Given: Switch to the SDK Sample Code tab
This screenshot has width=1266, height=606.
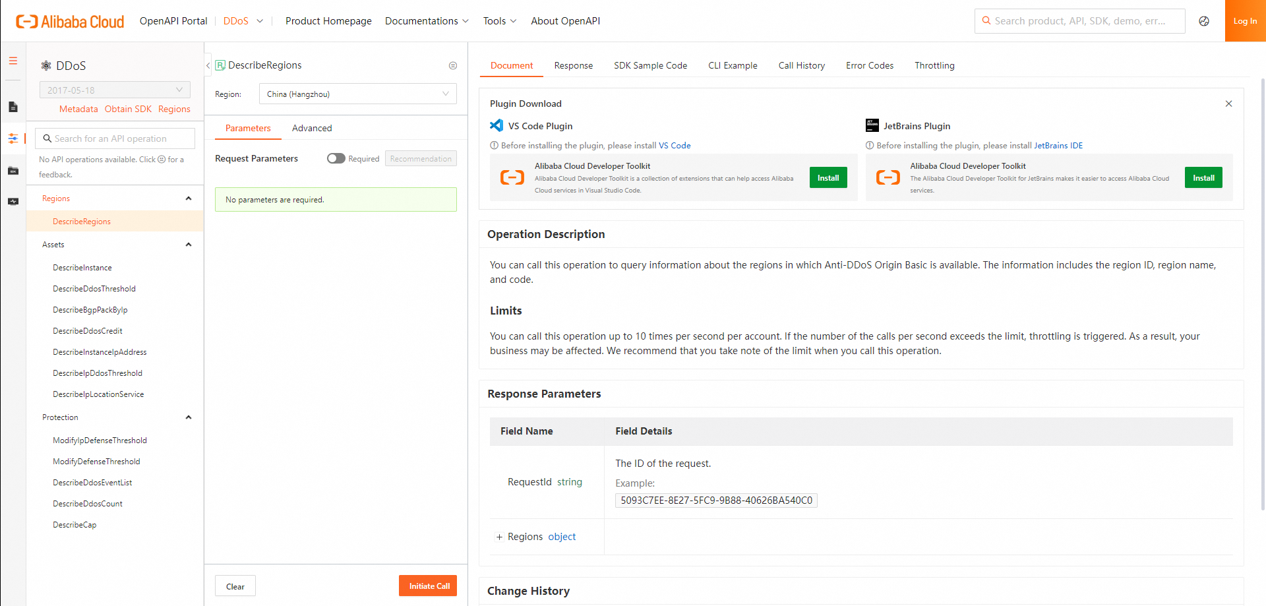Looking at the screenshot, I should (650, 65).
